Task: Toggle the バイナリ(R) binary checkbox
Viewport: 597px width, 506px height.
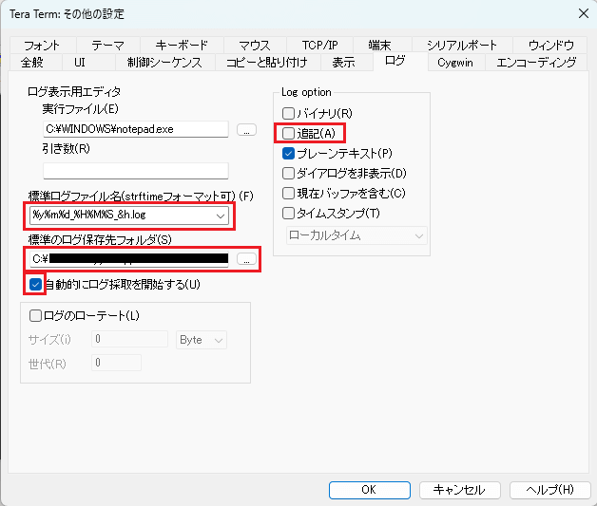Action: pyautogui.click(x=289, y=113)
